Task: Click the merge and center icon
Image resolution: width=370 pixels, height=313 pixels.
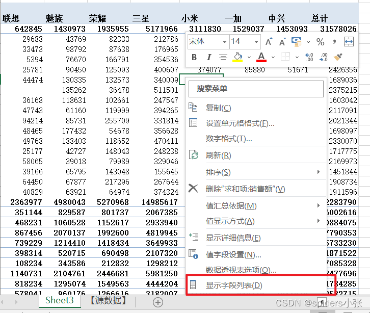Action: coord(349,42)
